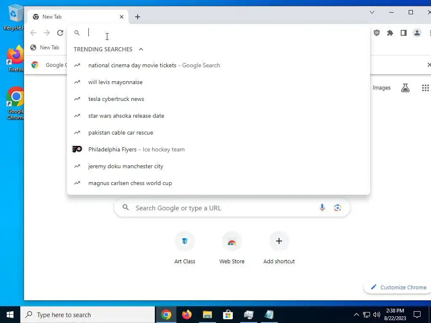Select will levis mayonnaise suggestion
The width and height of the screenshot is (431, 323).
pos(218,82)
